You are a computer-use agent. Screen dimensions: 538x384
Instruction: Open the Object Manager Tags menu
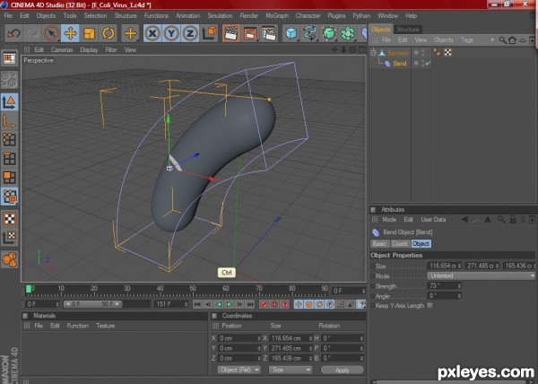pyautogui.click(x=466, y=40)
